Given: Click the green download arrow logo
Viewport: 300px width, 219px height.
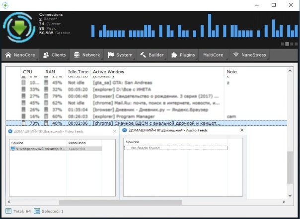Looking at the screenshot, I should 19,27.
